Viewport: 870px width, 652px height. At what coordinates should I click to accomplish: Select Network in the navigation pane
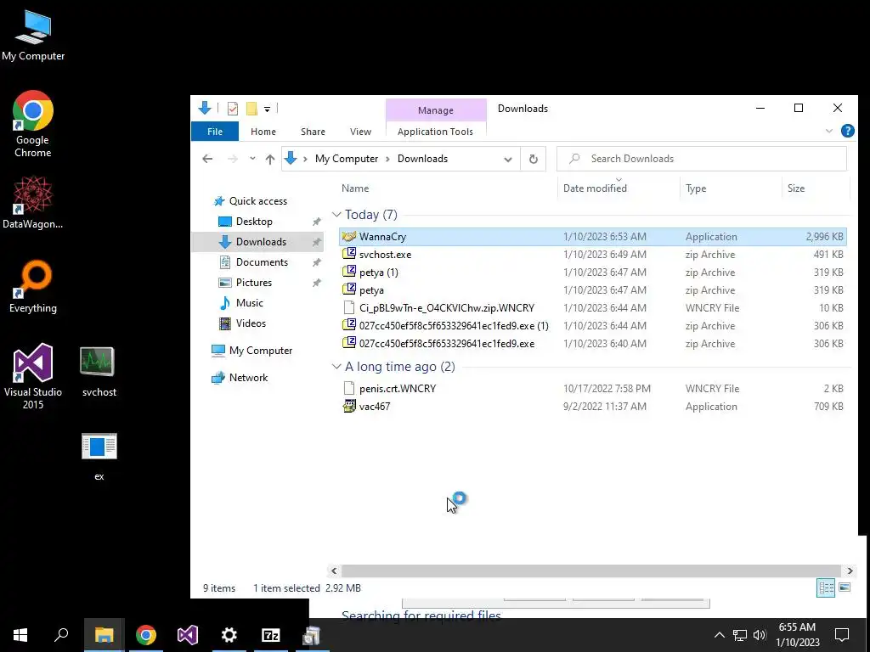click(248, 378)
